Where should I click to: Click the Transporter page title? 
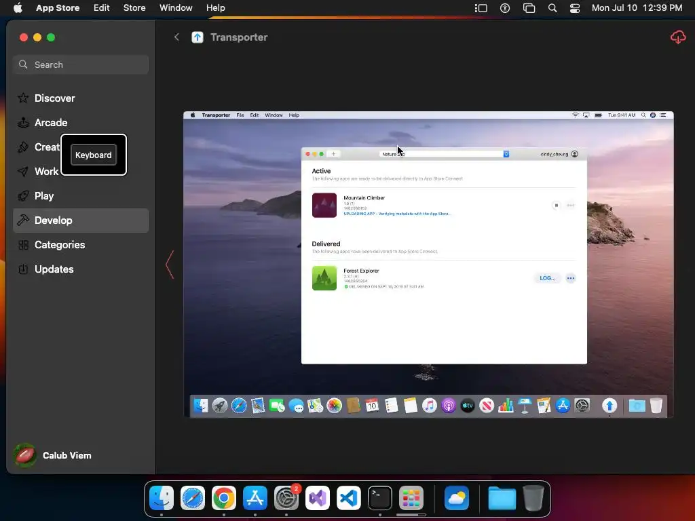(239, 37)
